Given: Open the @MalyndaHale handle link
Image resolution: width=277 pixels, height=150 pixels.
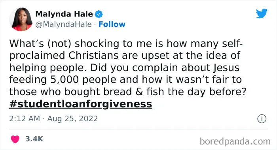Looking at the screenshot, I should coord(64,24).
